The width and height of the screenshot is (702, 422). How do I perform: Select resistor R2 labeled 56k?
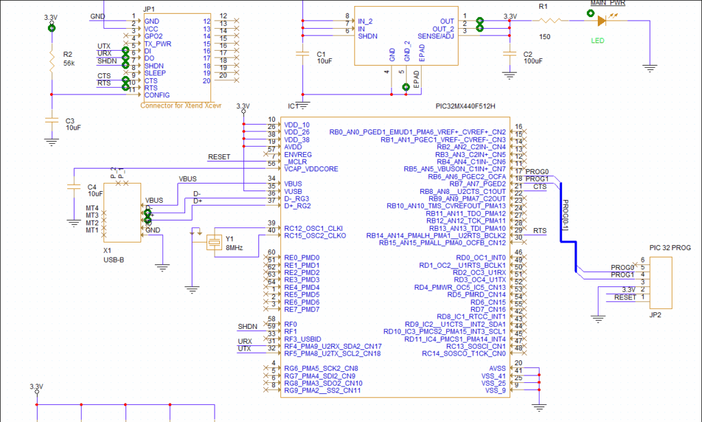[x=51, y=62]
